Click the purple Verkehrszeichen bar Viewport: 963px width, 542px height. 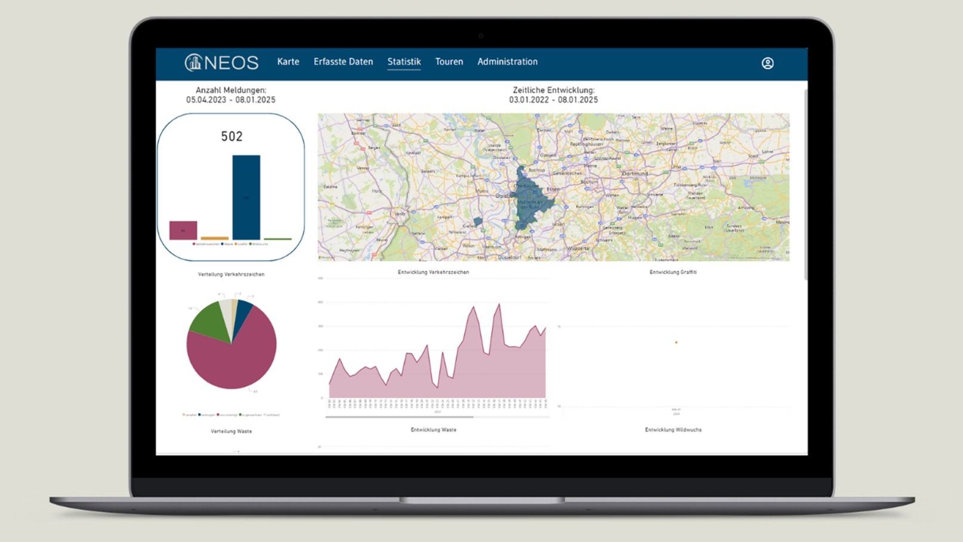pyautogui.click(x=183, y=230)
